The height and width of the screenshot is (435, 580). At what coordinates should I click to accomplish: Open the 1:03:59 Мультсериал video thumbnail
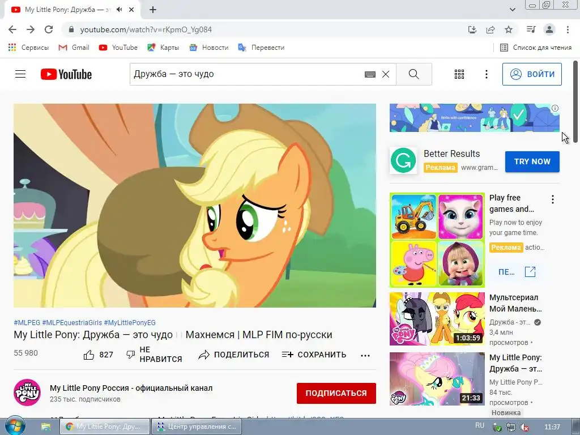pyautogui.click(x=437, y=319)
